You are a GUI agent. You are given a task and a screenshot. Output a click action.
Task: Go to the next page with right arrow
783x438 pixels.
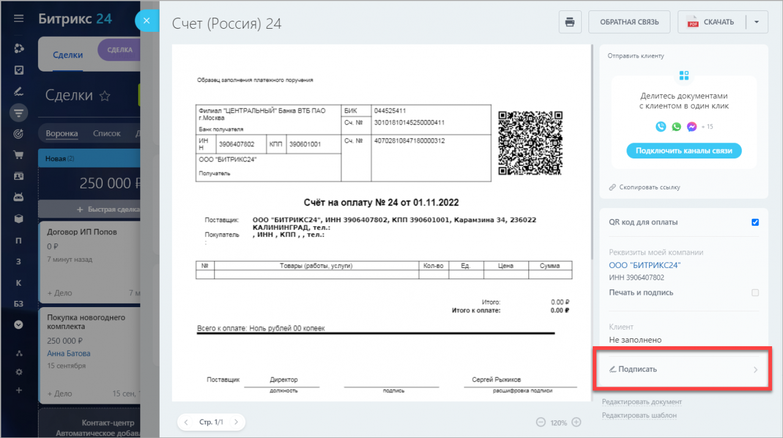point(236,422)
